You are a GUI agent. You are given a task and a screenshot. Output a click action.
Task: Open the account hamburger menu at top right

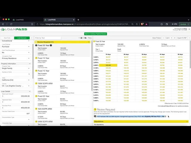[x=189, y=29]
